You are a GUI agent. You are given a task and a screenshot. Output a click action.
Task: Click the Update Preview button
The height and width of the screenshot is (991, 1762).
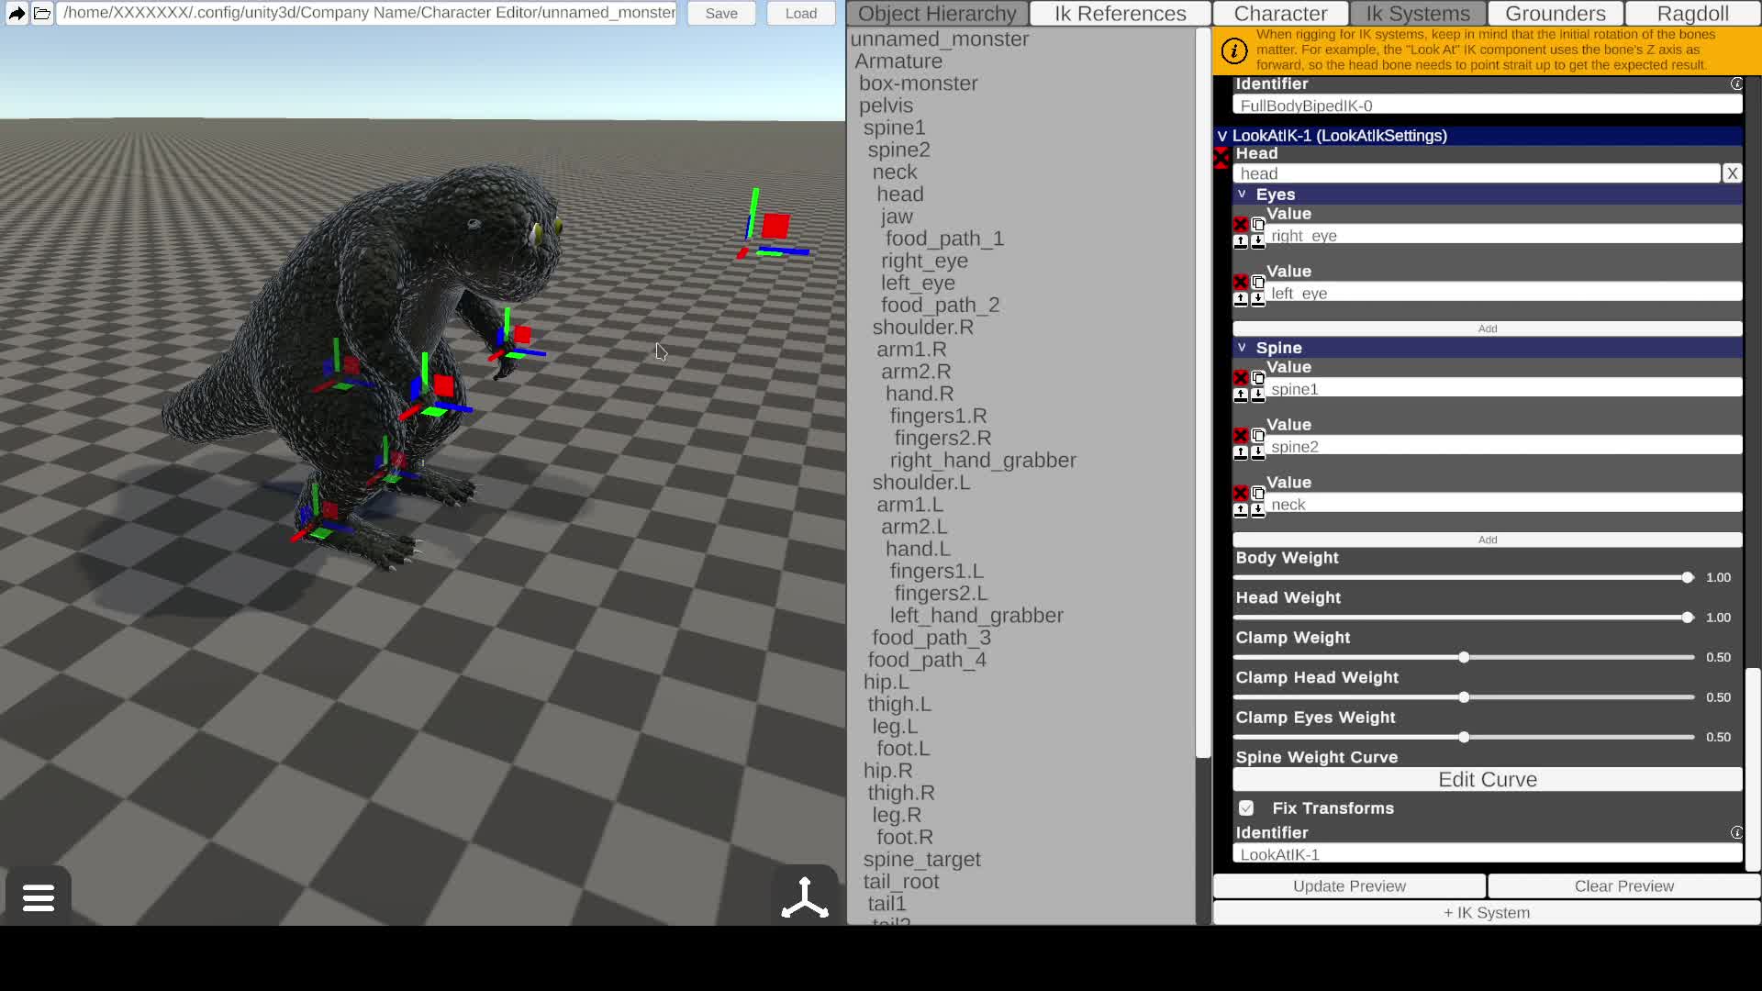[x=1349, y=885]
